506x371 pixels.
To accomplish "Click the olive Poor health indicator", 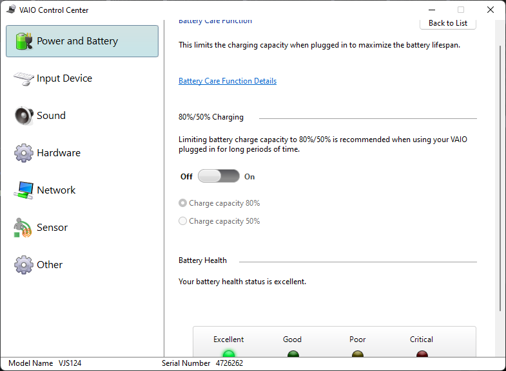I will [358, 354].
